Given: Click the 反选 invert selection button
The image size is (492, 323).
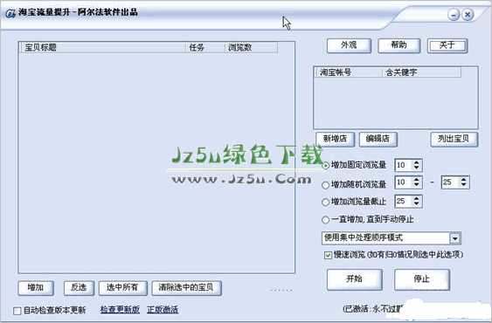Looking at the screenshot, I should [79, 288].
